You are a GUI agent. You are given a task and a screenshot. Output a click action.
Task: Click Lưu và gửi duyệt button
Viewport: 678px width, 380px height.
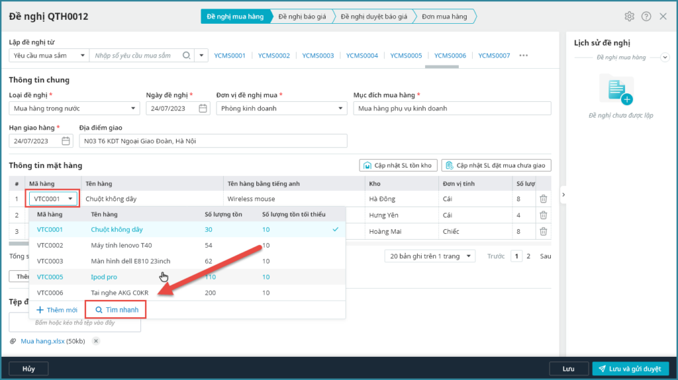630,369
